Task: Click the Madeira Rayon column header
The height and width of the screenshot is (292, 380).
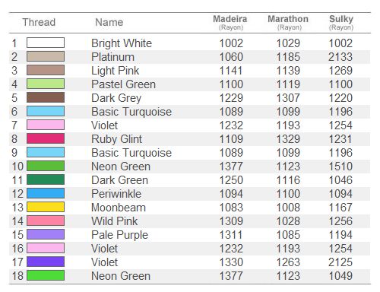Action: [230, 22]
